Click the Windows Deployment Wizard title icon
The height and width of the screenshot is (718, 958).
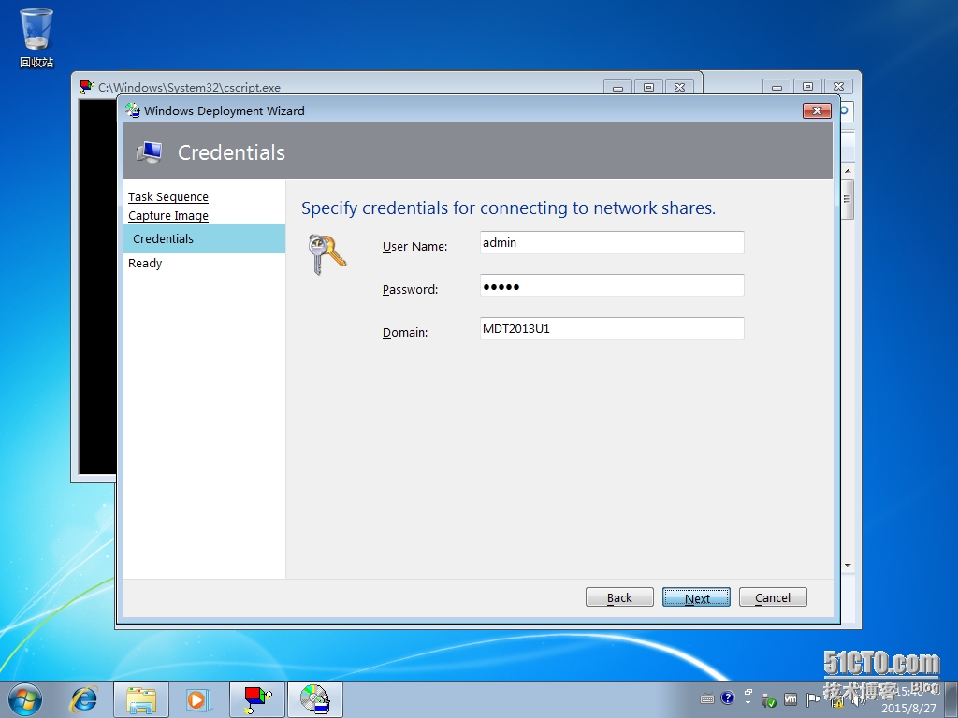click(x=133, y=110)
